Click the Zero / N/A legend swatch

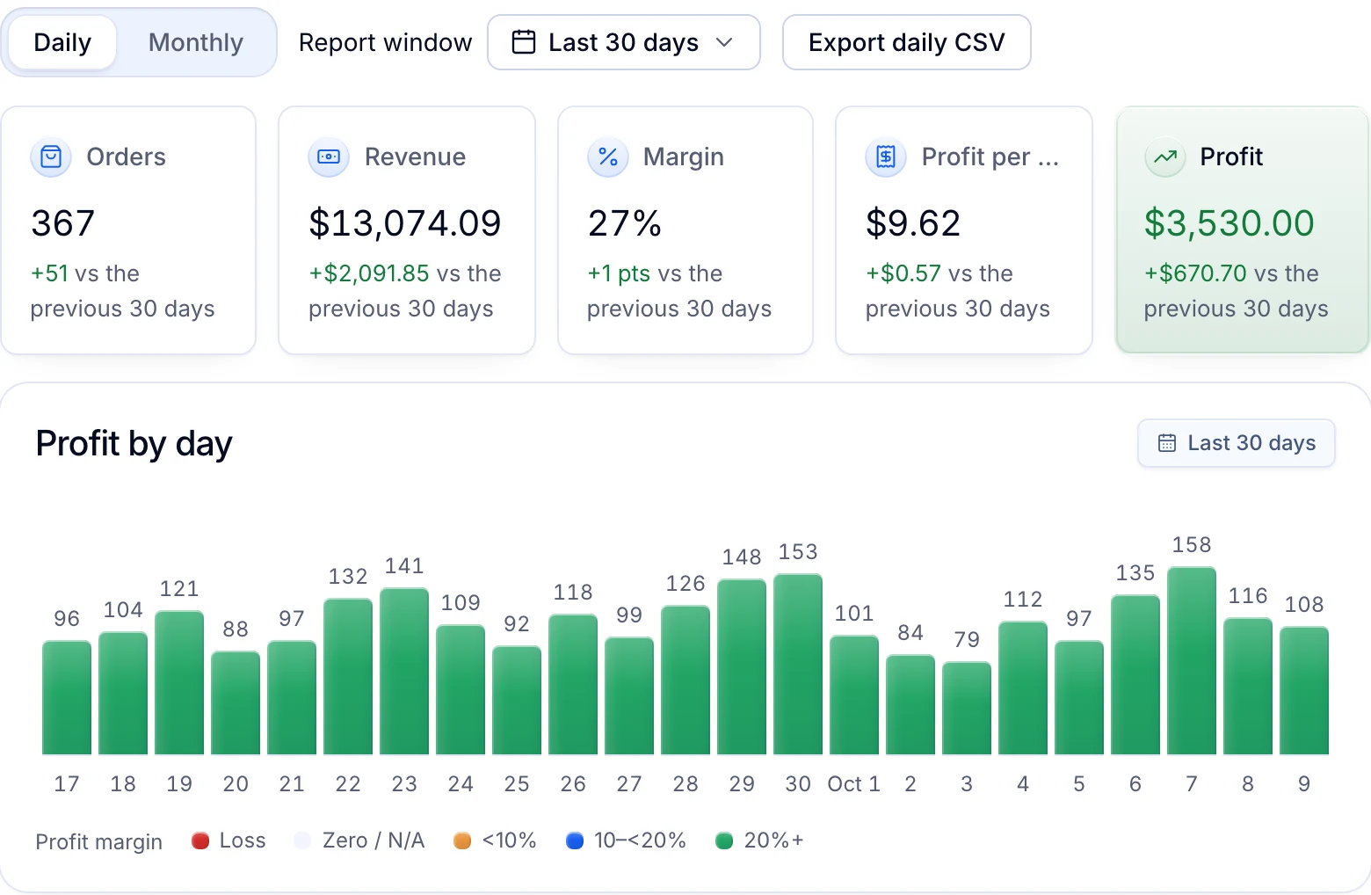(302, 841)
